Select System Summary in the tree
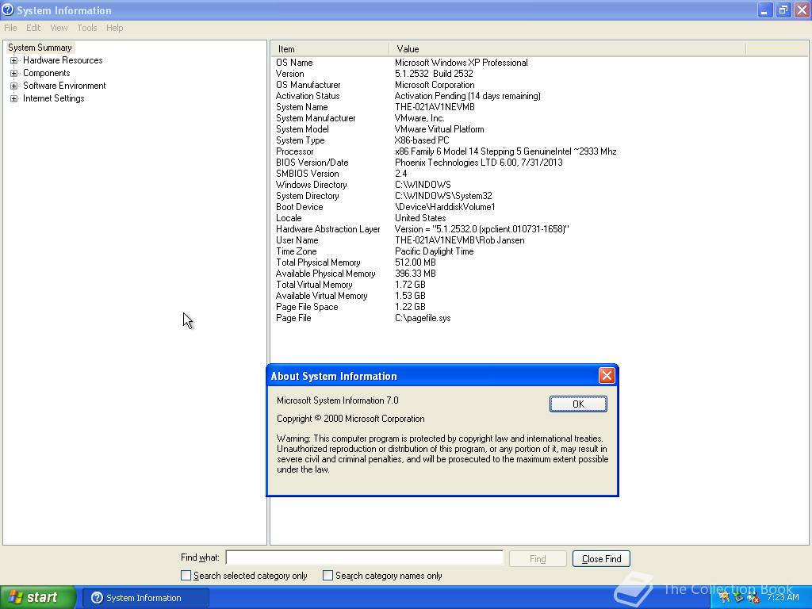This screenshot has height=609, width=812. click(40, 48)
